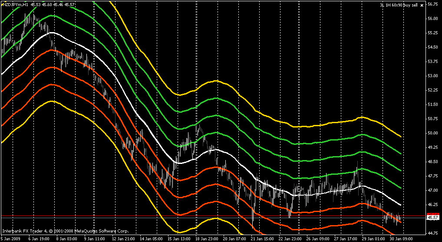Click the '5 Jan 2009' time axis label
The width and height of the screenshot is (442, 242).
click(10, 239)
